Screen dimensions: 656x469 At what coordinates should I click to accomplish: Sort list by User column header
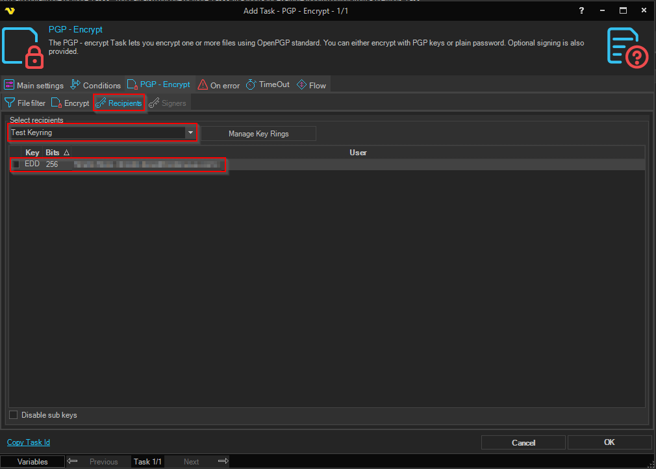(x=358, y=153)
